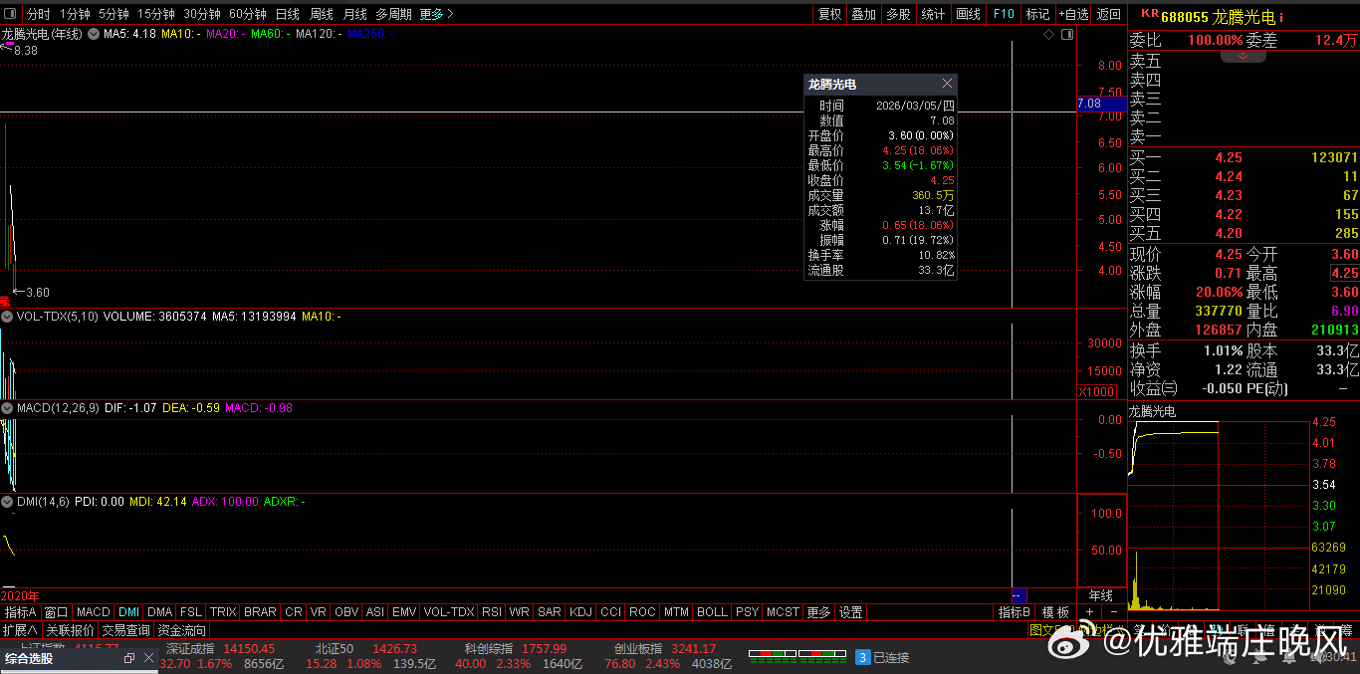Select the OBV indicator tab
Image resolution: width=1360 pixels, height=674 pixels.
[346, 612]
